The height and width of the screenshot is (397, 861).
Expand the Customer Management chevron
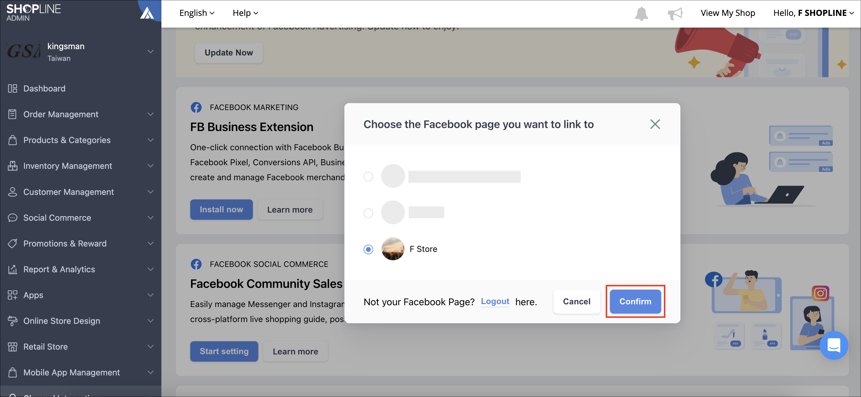point(151,192)
